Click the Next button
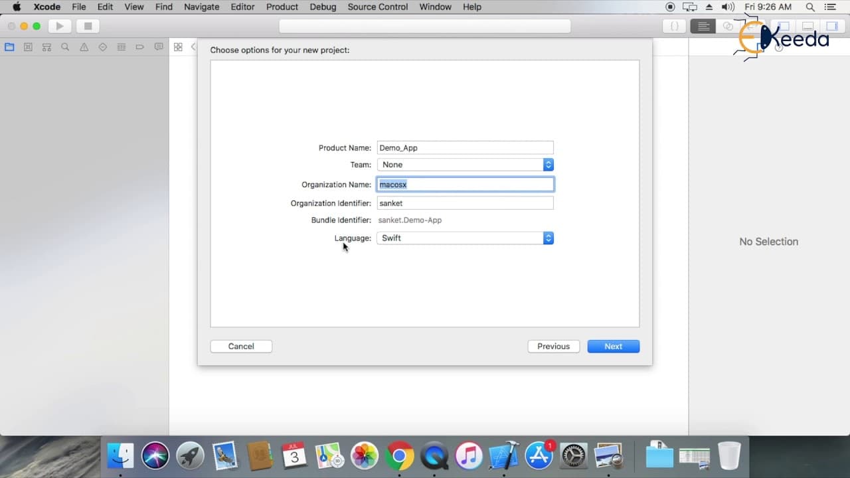The width and height of the screenshot is (850, 478). pyautogui.click(x=613, y=346)
